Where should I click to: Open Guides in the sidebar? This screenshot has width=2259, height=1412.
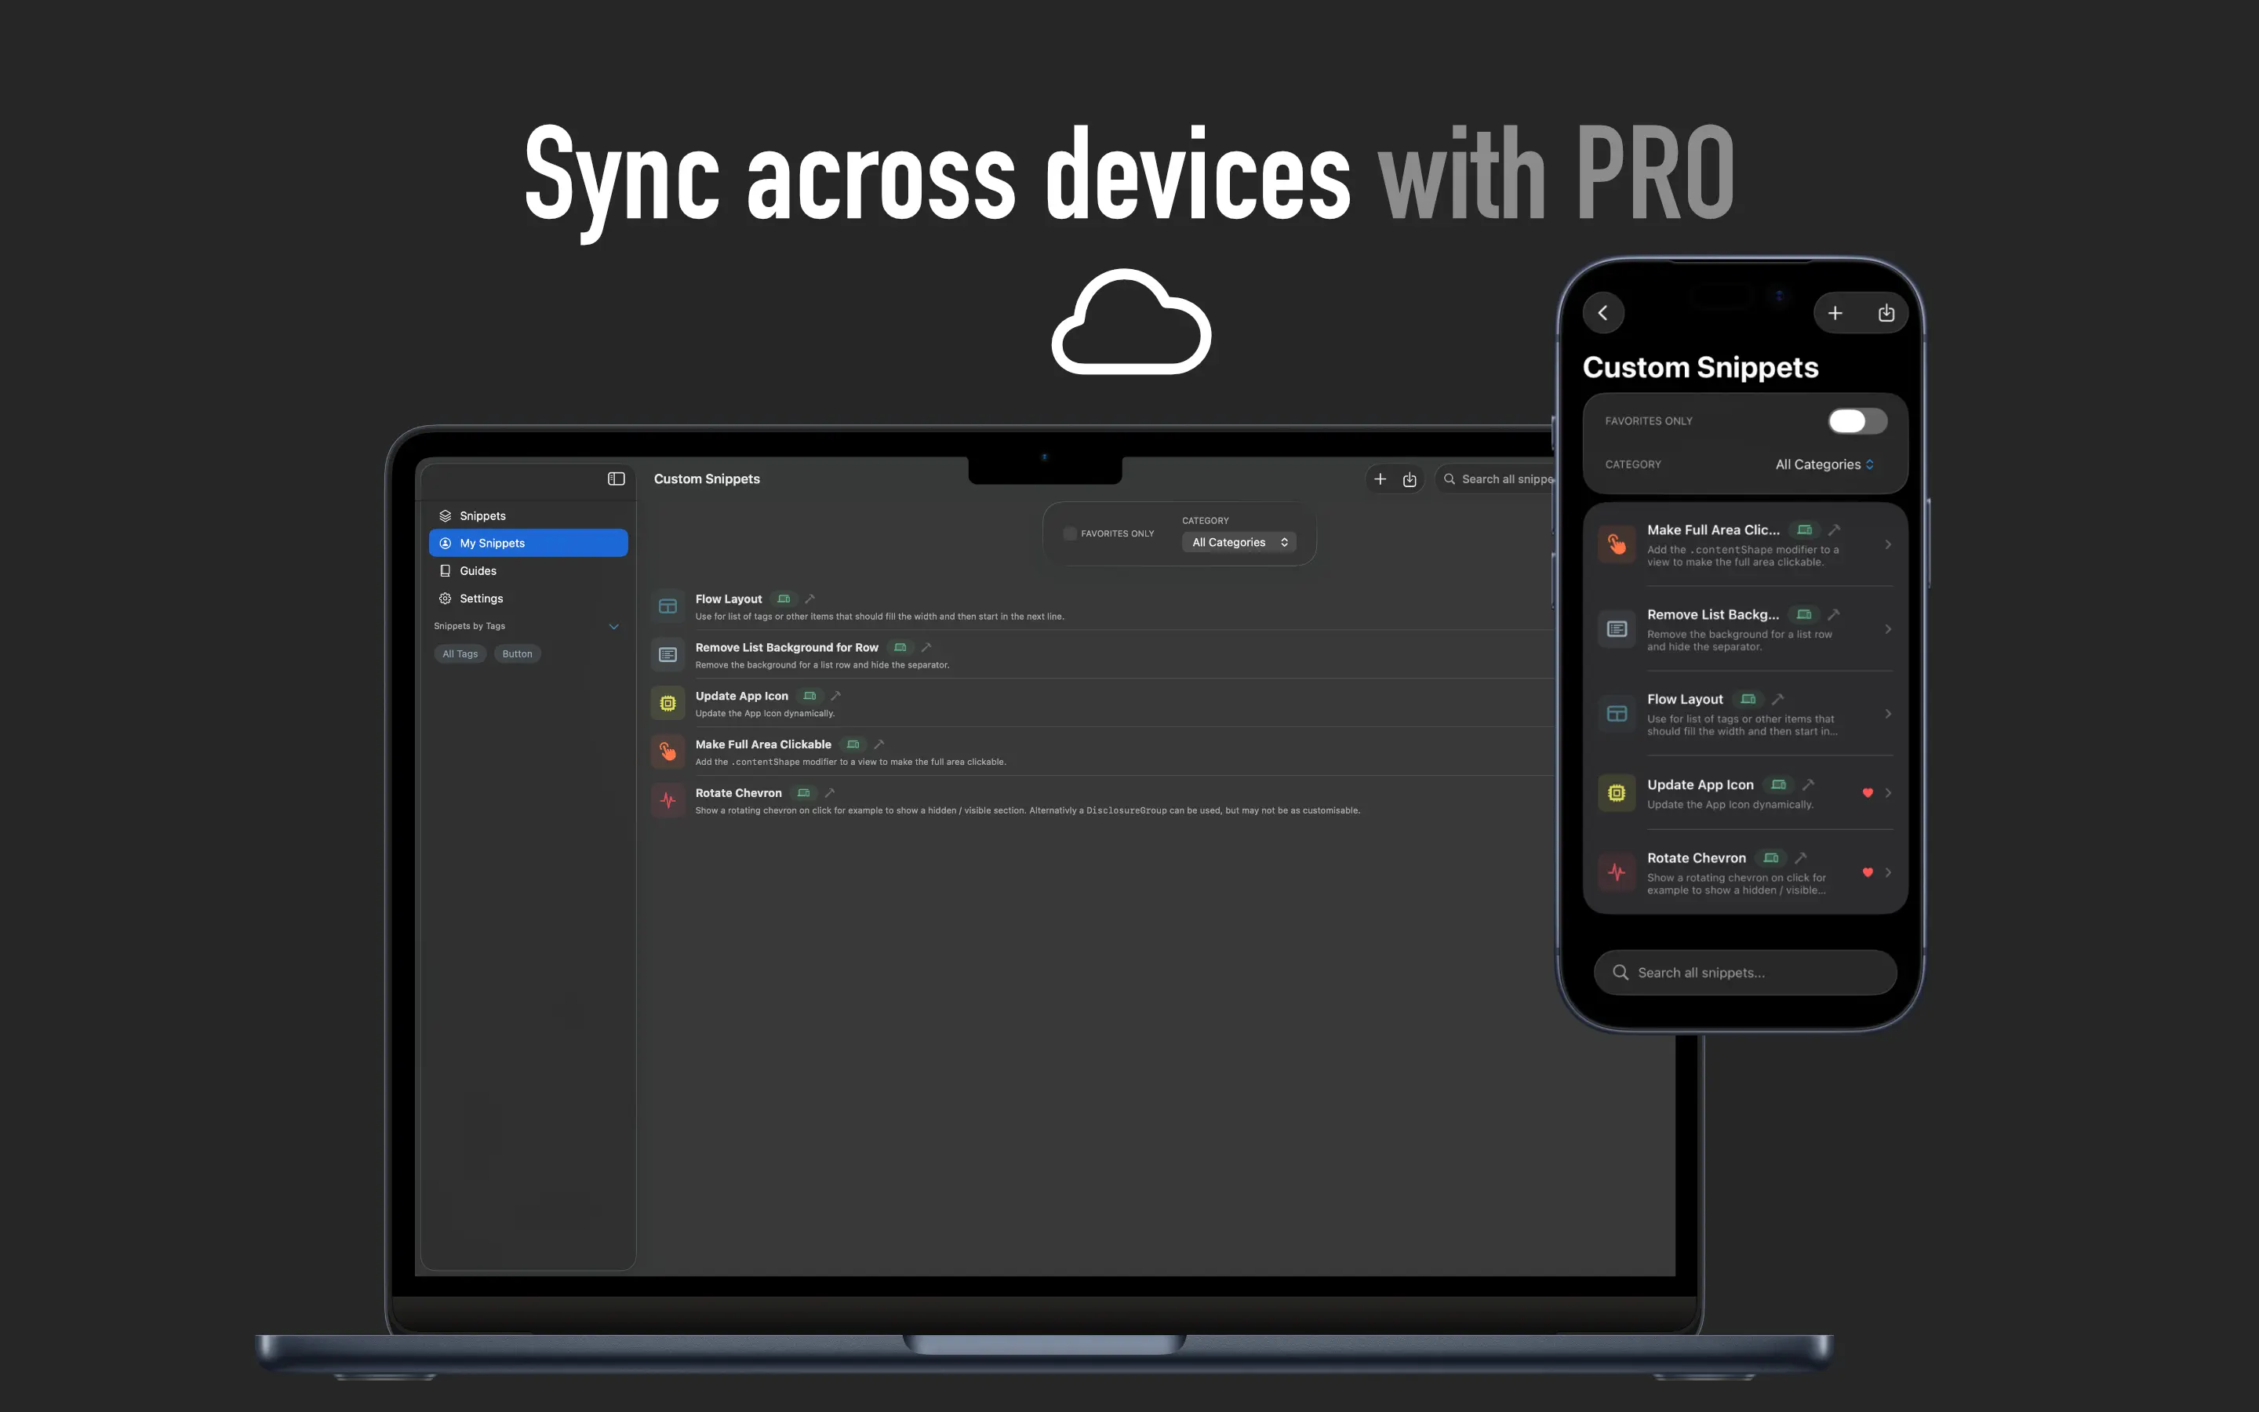click(478, 570)
